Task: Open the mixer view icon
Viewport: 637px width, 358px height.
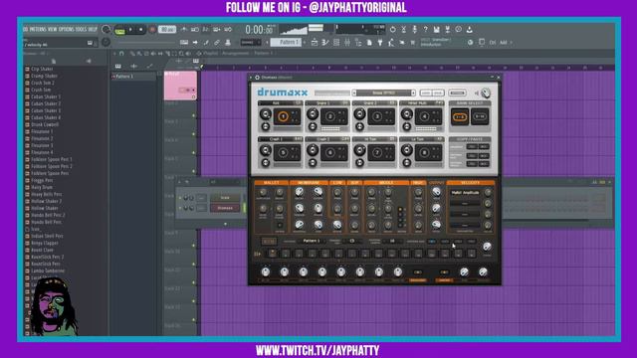Action: pos(347,42)
